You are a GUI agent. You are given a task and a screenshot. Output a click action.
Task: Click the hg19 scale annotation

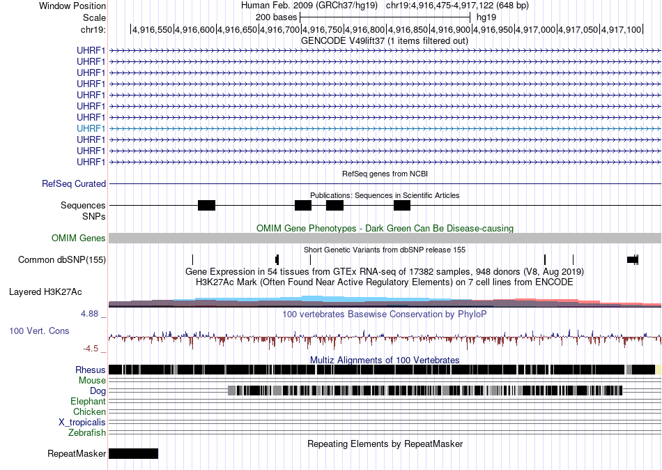point(486,17)
